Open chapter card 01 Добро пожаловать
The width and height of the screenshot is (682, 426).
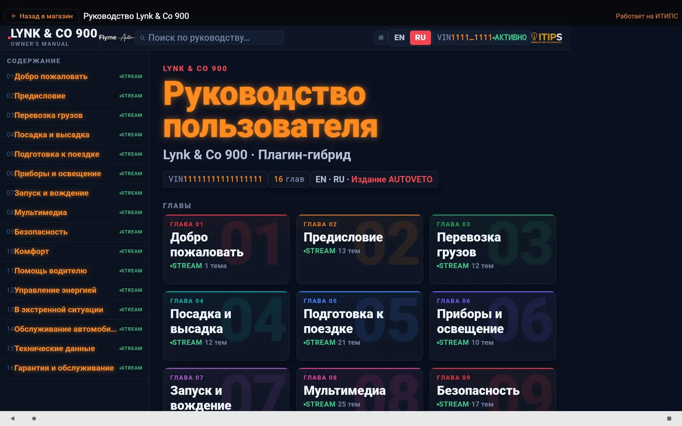point(226,249)
